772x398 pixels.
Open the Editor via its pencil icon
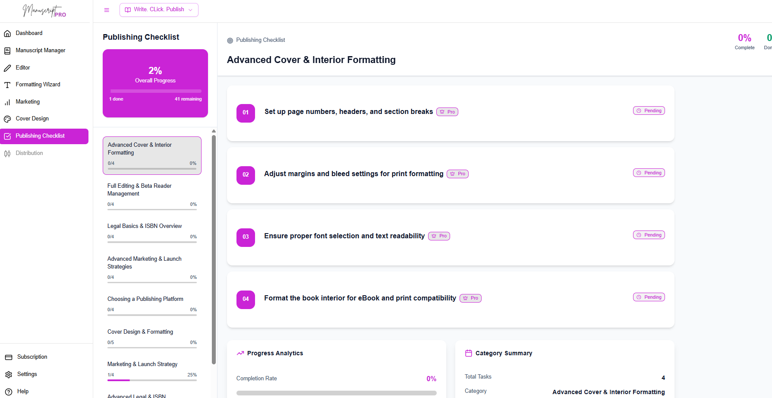tap(7, 67)
